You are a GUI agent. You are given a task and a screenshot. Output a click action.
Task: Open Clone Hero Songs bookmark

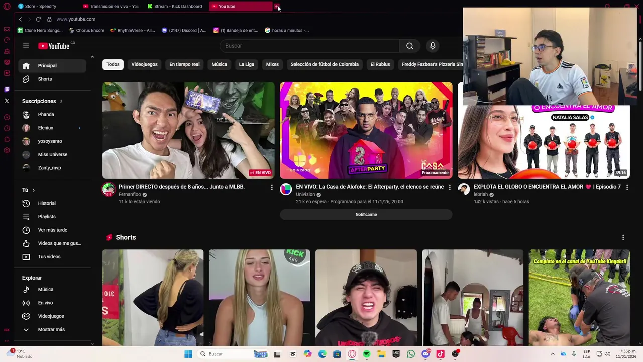tap(40, 30)
